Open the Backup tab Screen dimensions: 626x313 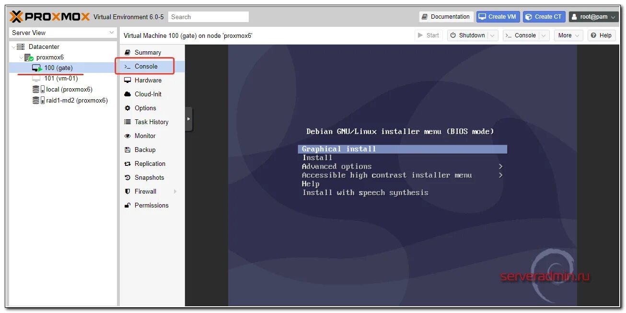click(152, 150)
